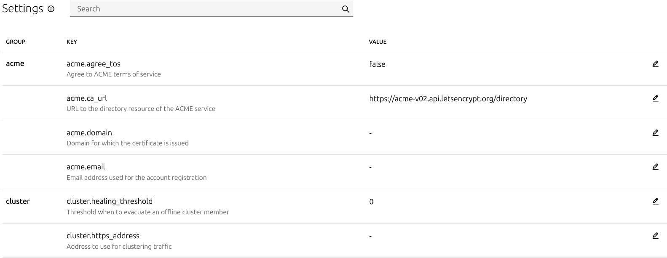The height and width of the screenshot is (258, 667).
Task: Click the edit pencil for cluster.https_address
Action: click(x=655, y=236)
